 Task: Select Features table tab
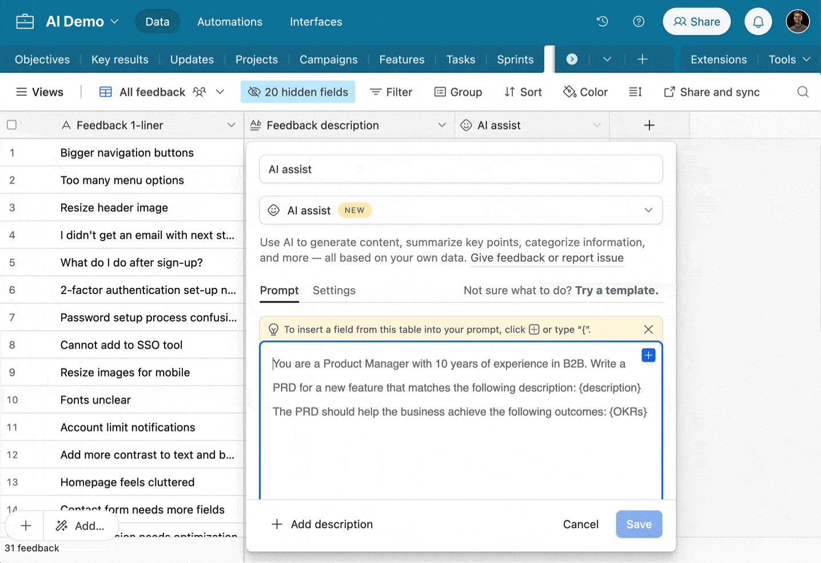pos(402,59)
